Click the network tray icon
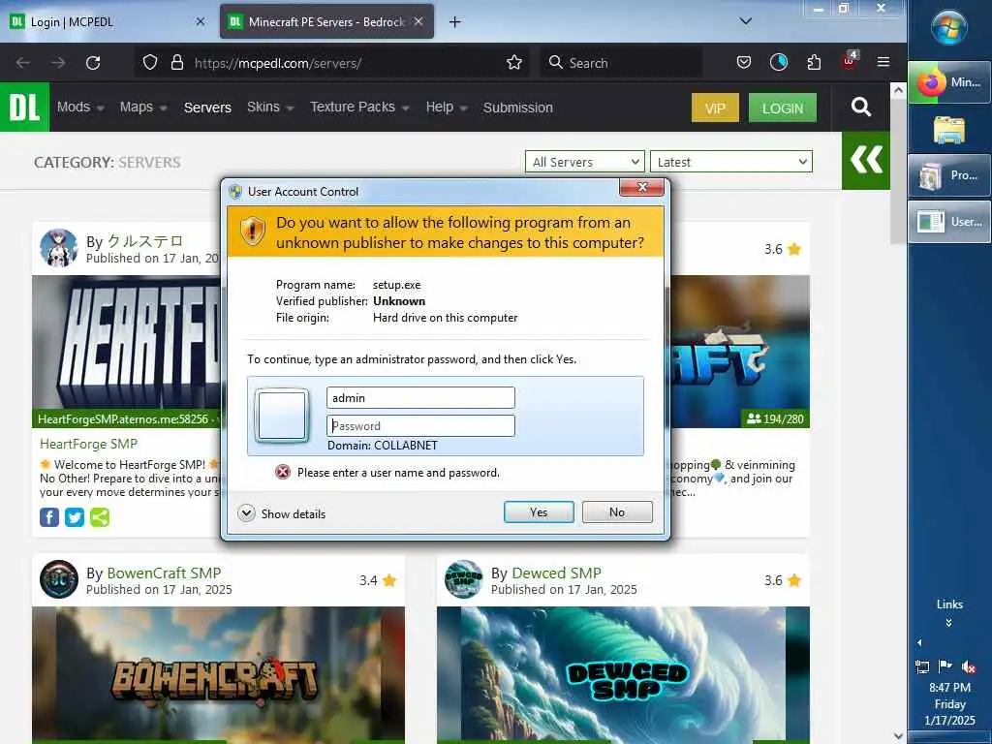Screen dimensions: 992x744 click(922, 666)
